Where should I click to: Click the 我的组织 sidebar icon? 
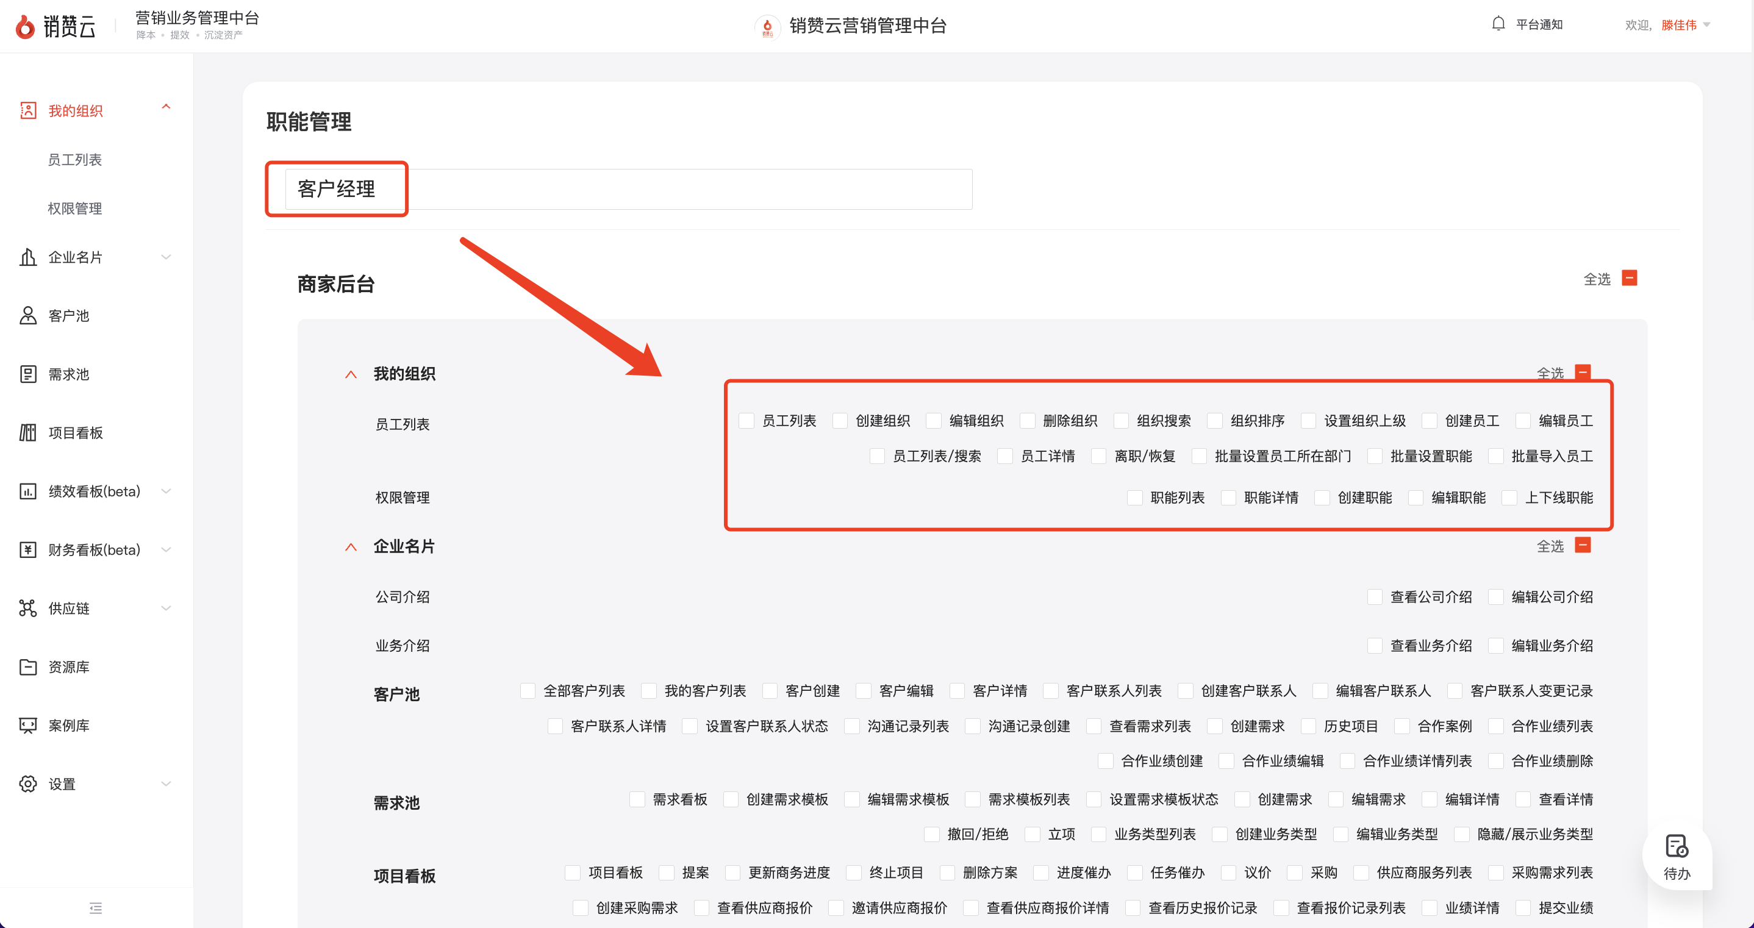(28, 110)
